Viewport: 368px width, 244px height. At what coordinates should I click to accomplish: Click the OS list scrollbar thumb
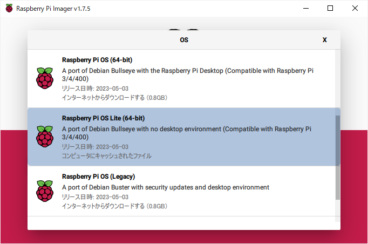[x=337, y=157]
